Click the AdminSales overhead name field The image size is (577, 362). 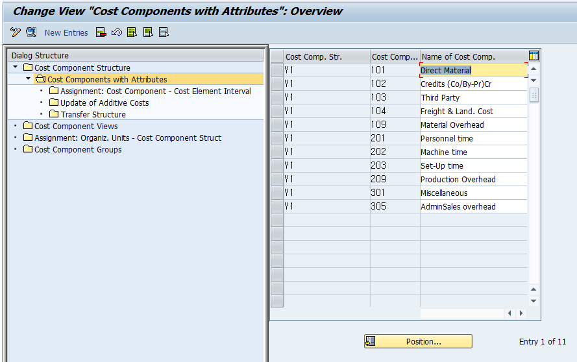pos(474,206)
